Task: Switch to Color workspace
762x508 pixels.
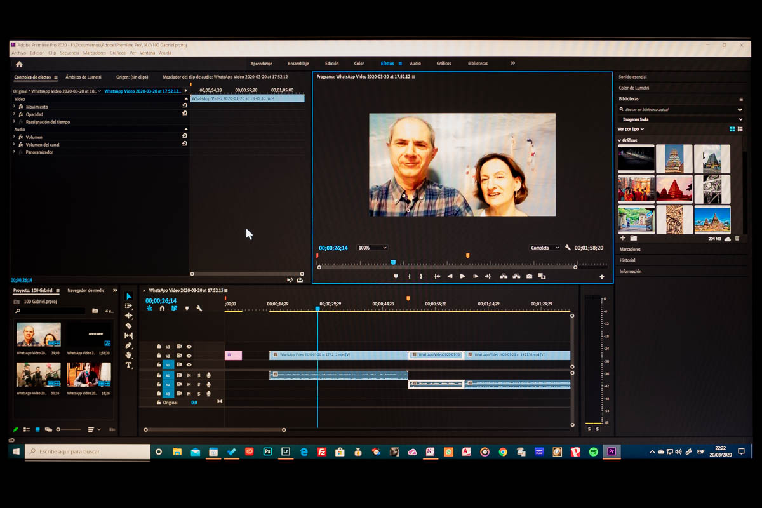Action: pyautogui.click(x=359, y=63)
